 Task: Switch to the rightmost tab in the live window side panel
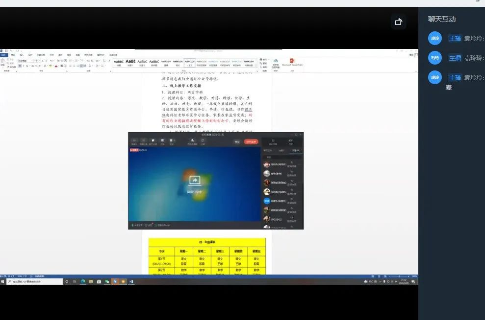pos(296,150)
